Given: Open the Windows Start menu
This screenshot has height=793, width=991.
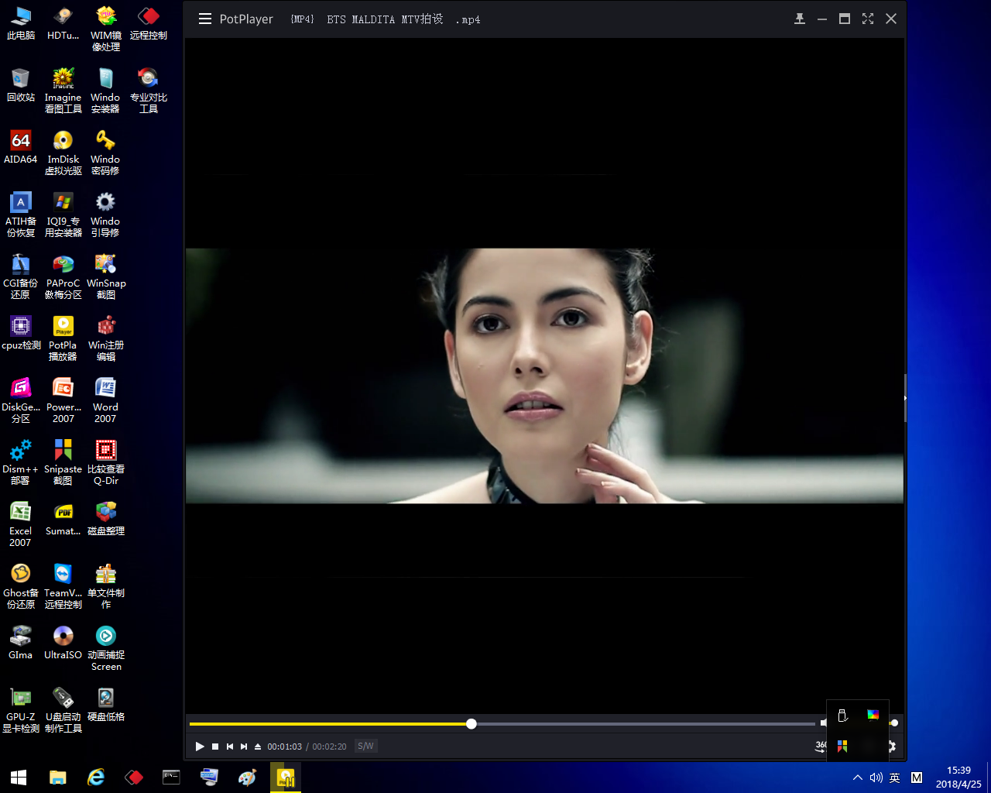Looking at the screenshot, I should click(x=19, y=778).
